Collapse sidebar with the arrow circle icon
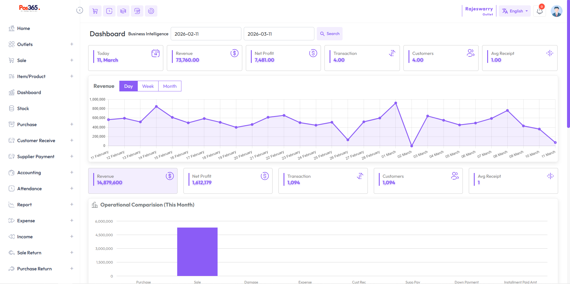The height and width of the screenshot is (284, 570). pyautogui.click(x=80, y=10)
